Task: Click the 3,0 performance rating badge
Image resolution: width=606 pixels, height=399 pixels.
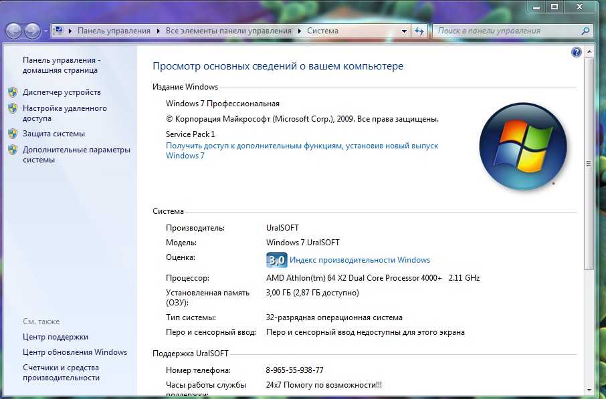Action: (277, 260)
